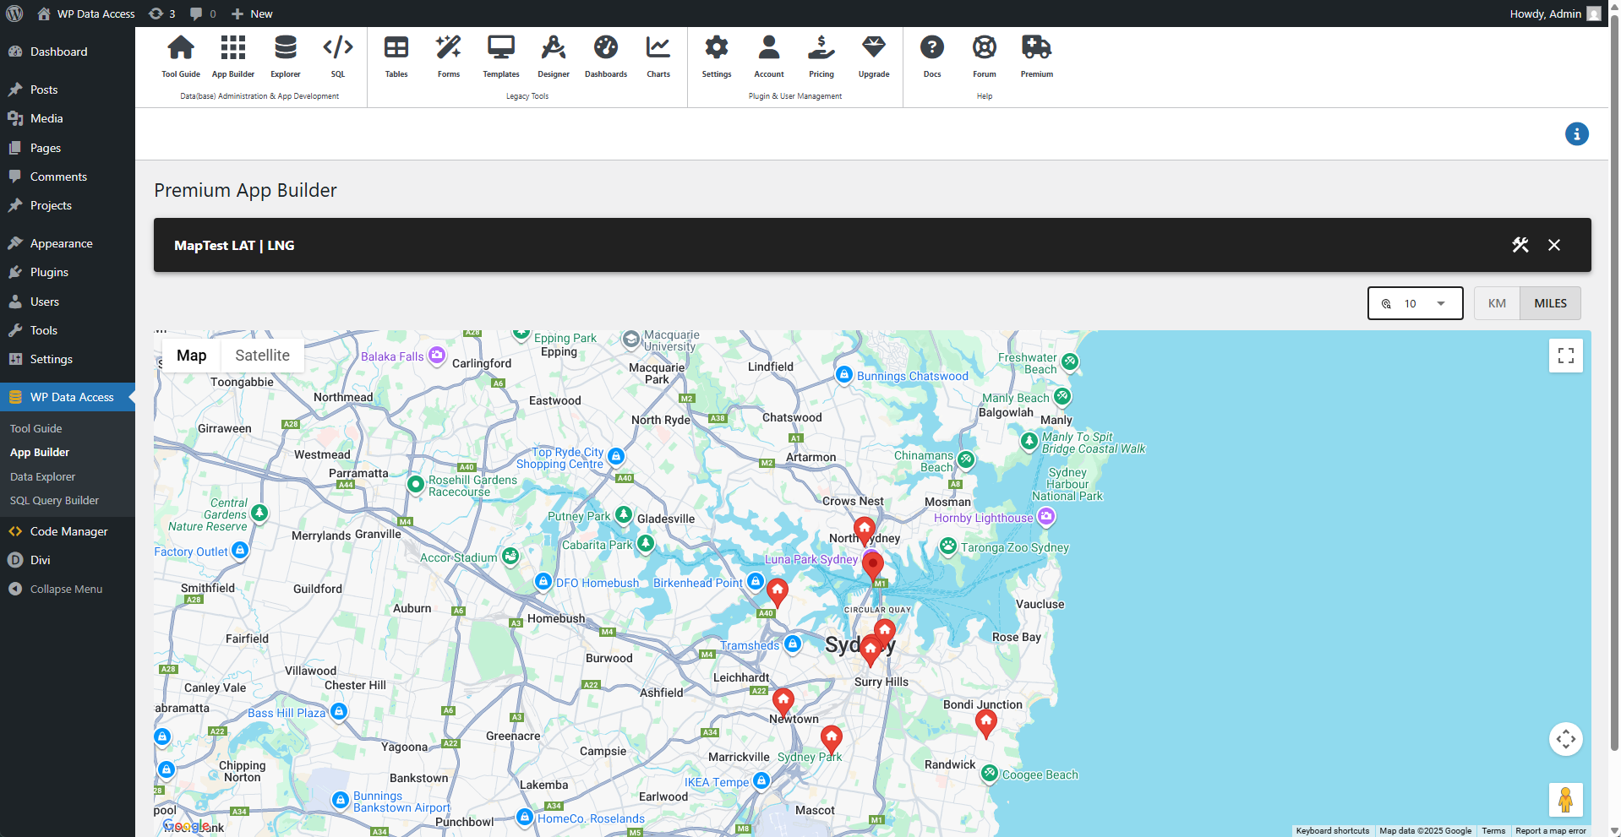Click the Report a map error link
The image size is (1621, 837).
[1551, 830]
